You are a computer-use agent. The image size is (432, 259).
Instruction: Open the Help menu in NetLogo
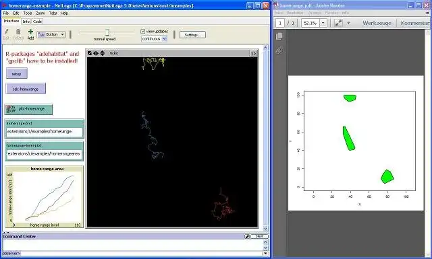64,13
